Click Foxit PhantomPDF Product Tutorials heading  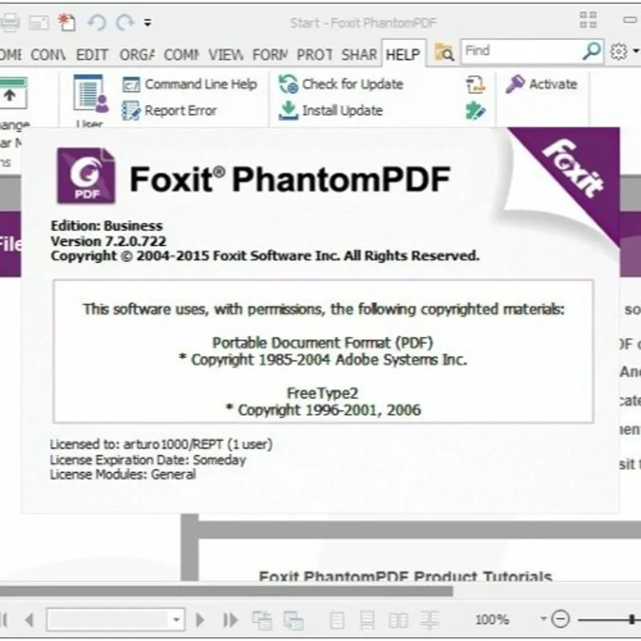coord(405,576)
